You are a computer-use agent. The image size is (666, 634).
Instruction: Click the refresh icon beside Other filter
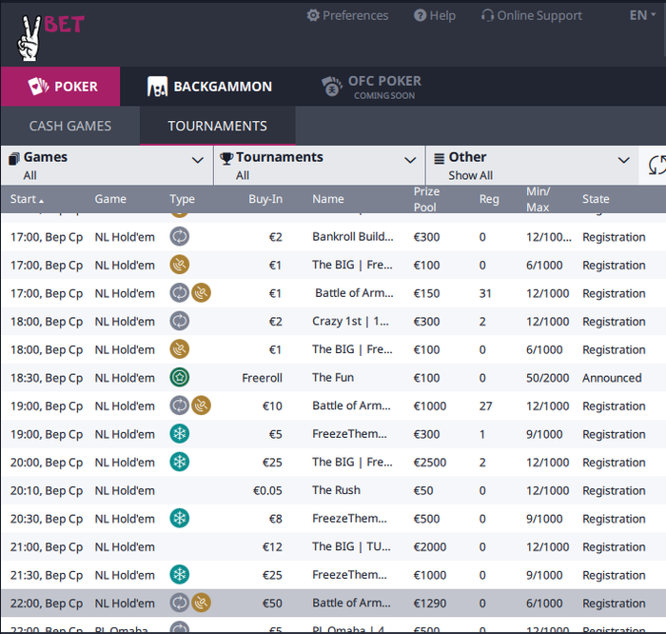[x=656, y=165]
